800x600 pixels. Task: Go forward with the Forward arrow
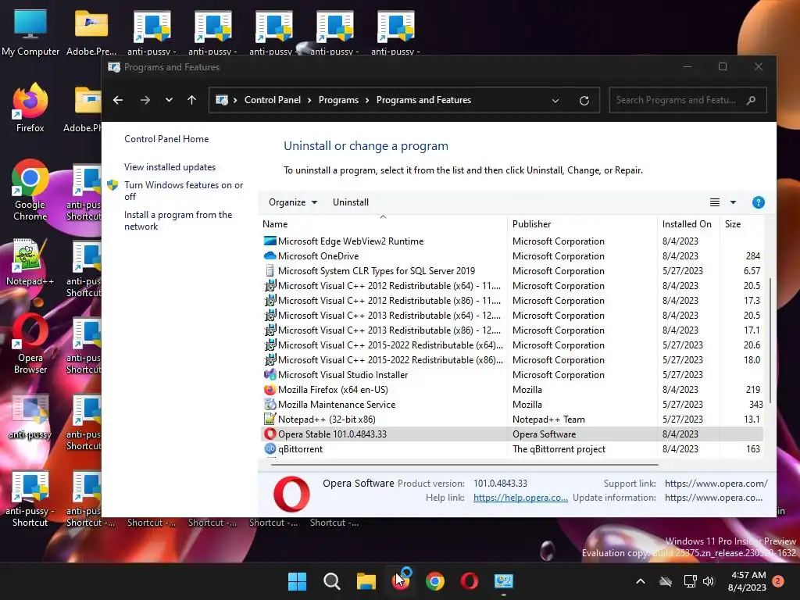145,100
